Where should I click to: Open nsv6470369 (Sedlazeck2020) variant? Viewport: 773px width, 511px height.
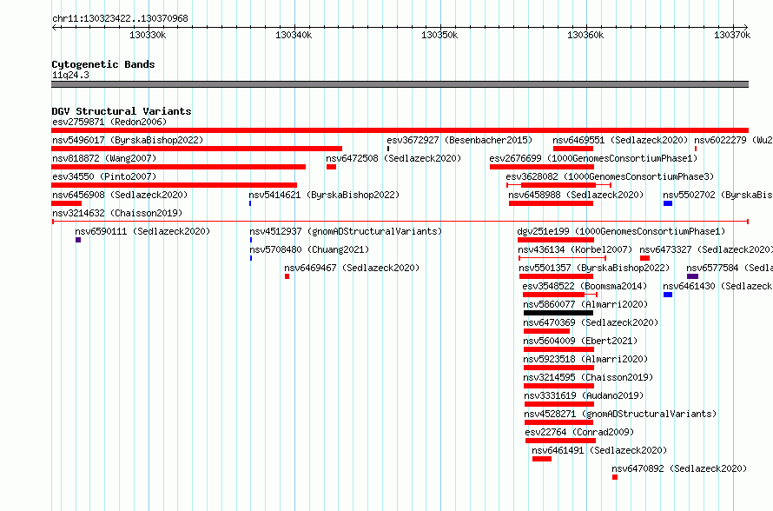pos(591,322)
